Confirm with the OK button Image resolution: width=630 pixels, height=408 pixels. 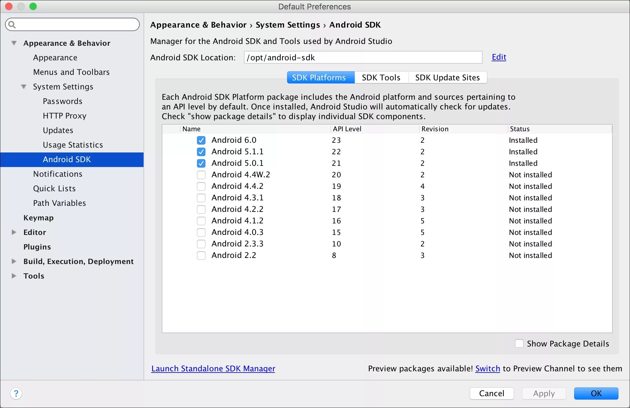pos(596,393)
